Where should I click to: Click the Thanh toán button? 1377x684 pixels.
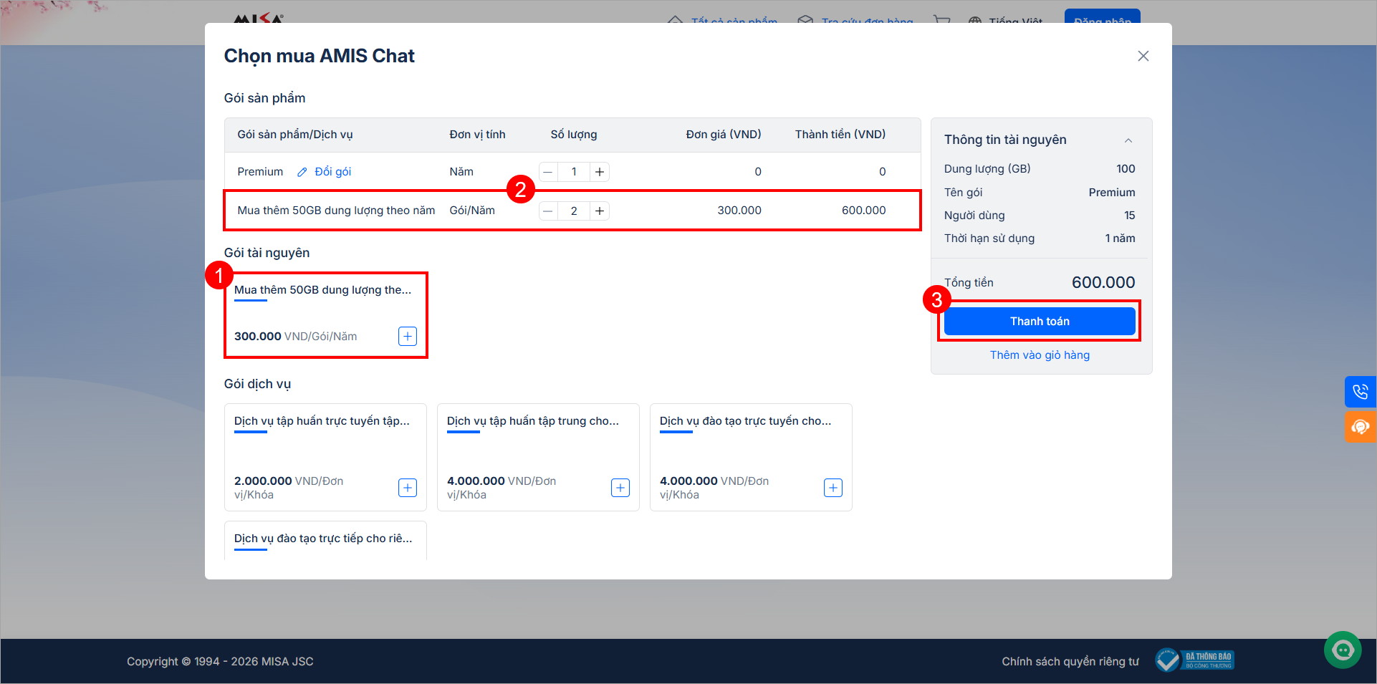(1040, 321)
